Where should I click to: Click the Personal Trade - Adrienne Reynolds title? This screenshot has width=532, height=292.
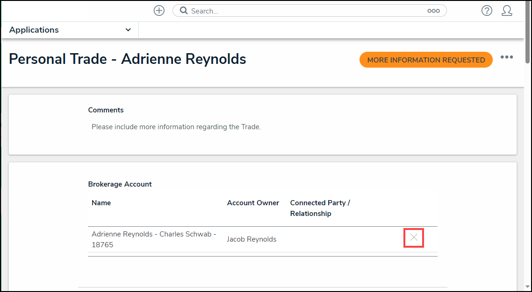tap(128, 59)
